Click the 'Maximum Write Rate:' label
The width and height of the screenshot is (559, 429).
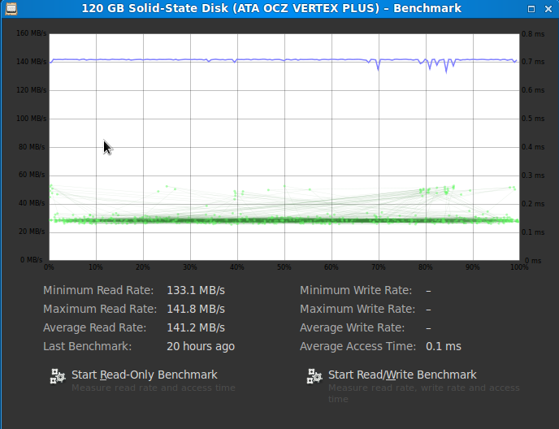coord(357,309)
